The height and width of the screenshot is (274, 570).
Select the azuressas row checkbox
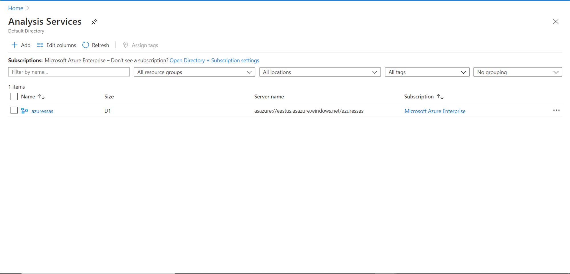tap(14, 110)
